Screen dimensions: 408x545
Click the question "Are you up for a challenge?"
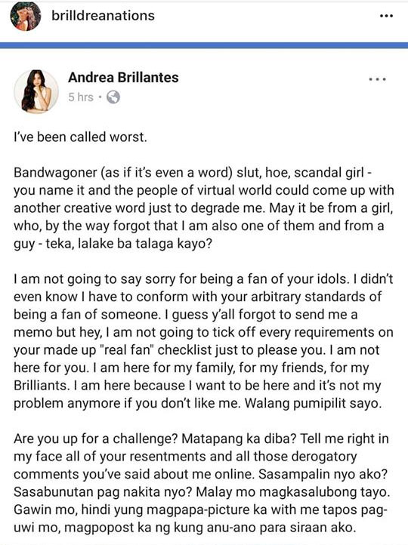coord(96,439)
